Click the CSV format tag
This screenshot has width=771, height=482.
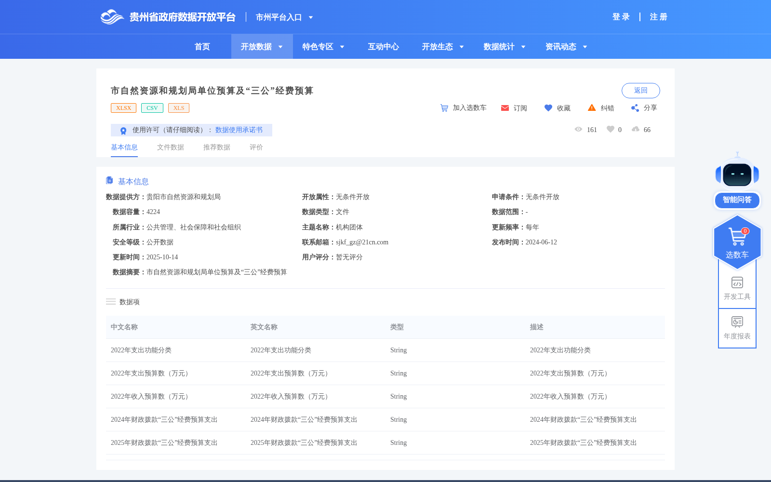click(152, 108)
